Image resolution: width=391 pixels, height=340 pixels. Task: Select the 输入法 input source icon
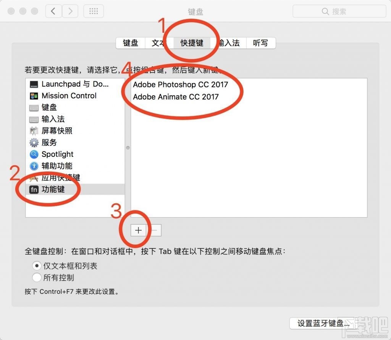[34, 119]
